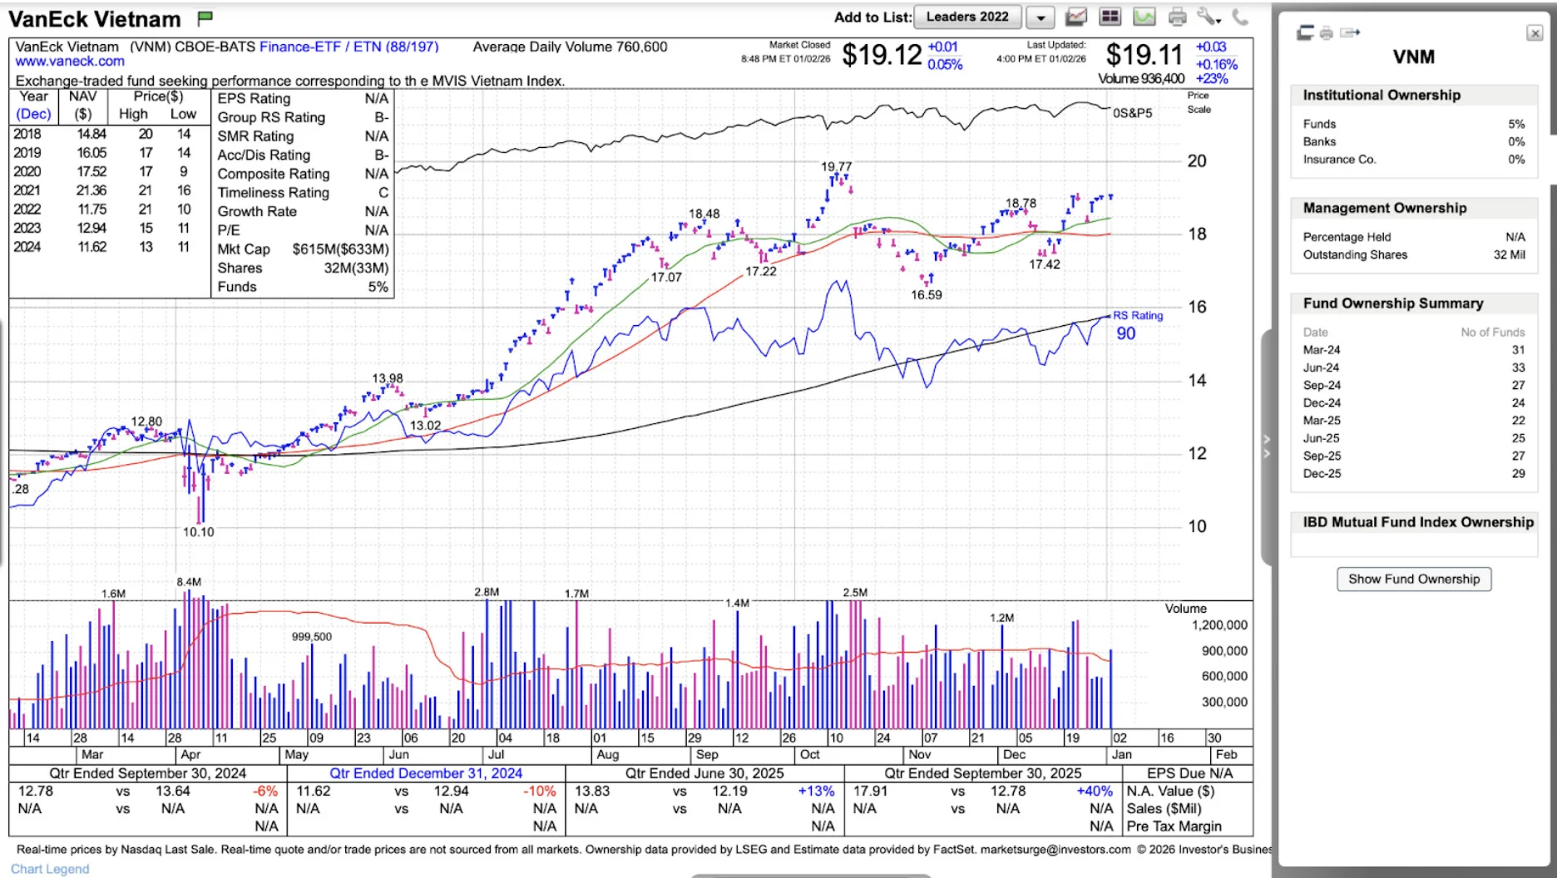The width and height of the screenshot is (1557, 878).
Task: Click the Show Fund Ownership button
Action: (x=1414, y=579)
